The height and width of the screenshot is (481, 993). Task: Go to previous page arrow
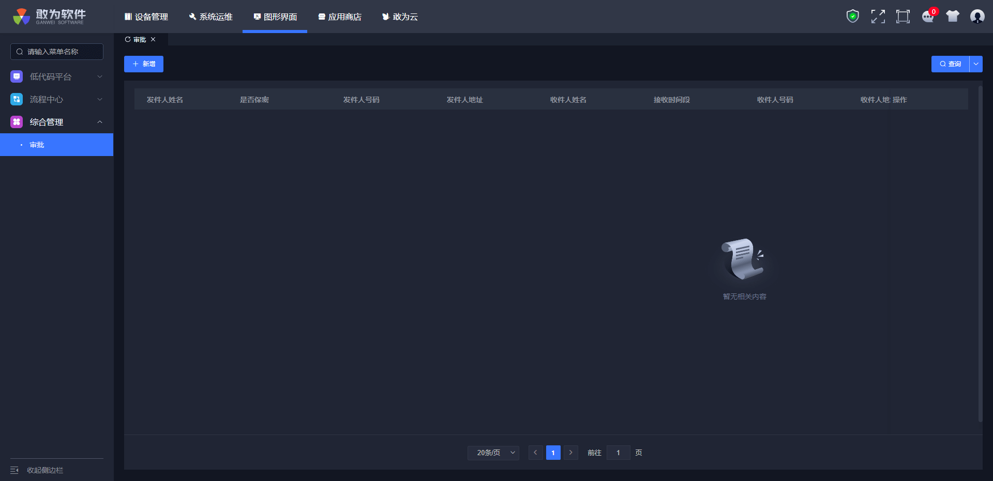tap(536, 453)
